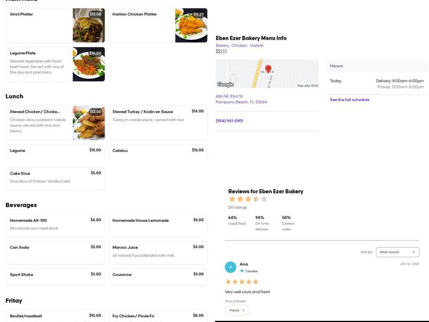
Task: Click the Griot Platter photo
Action: 88,25
